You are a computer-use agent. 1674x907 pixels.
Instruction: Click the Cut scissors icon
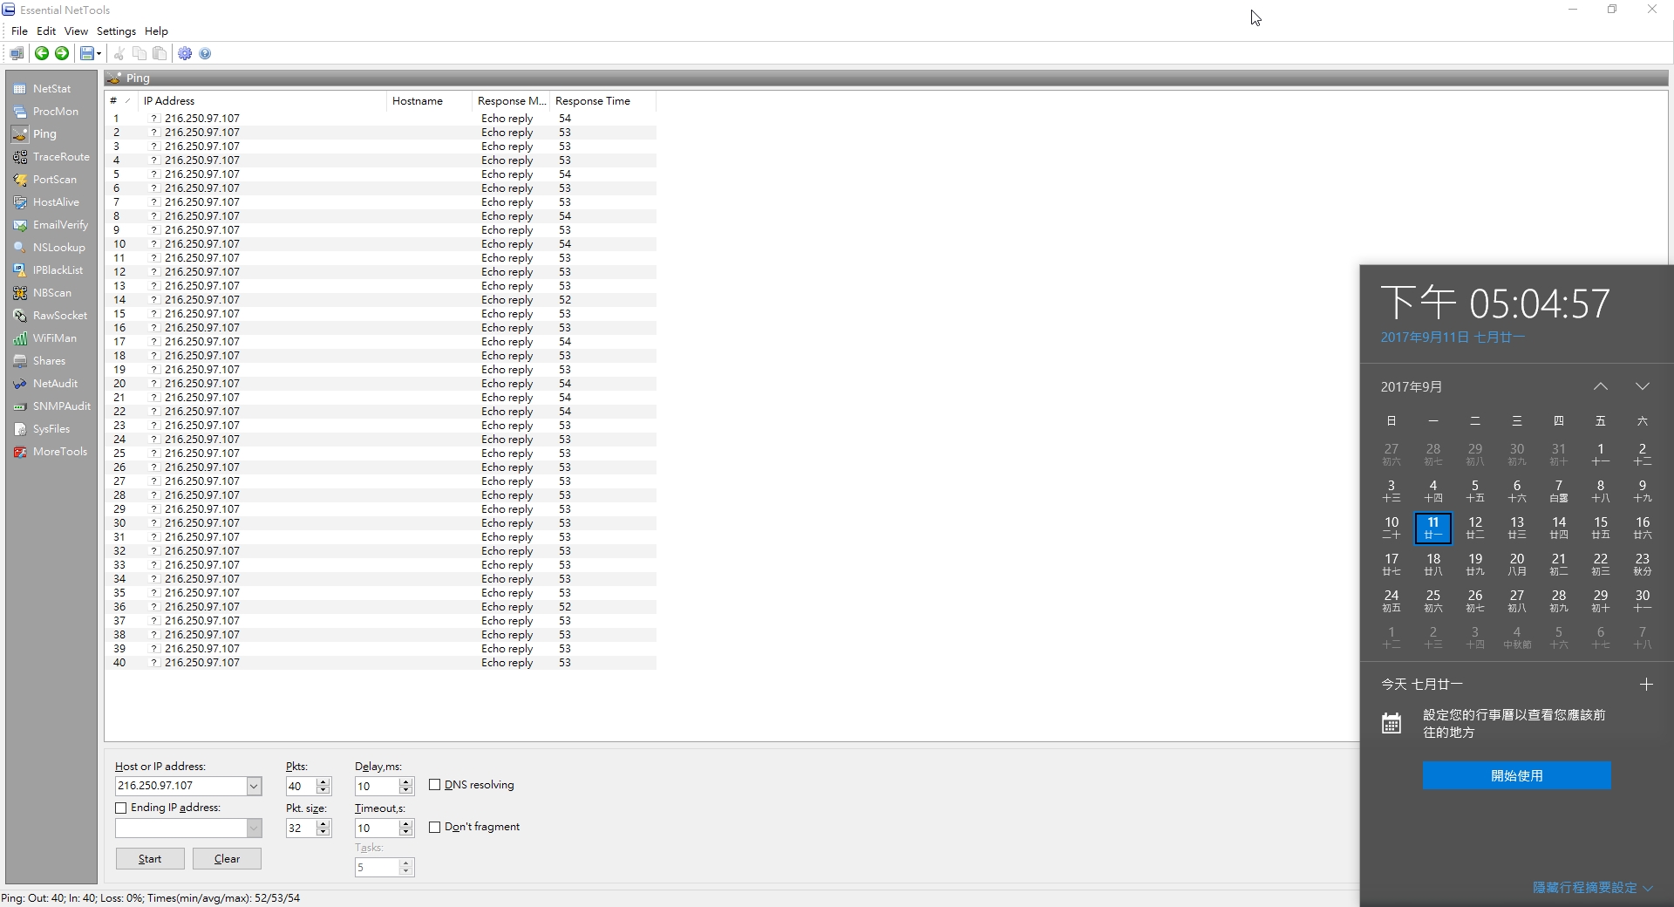119,54
